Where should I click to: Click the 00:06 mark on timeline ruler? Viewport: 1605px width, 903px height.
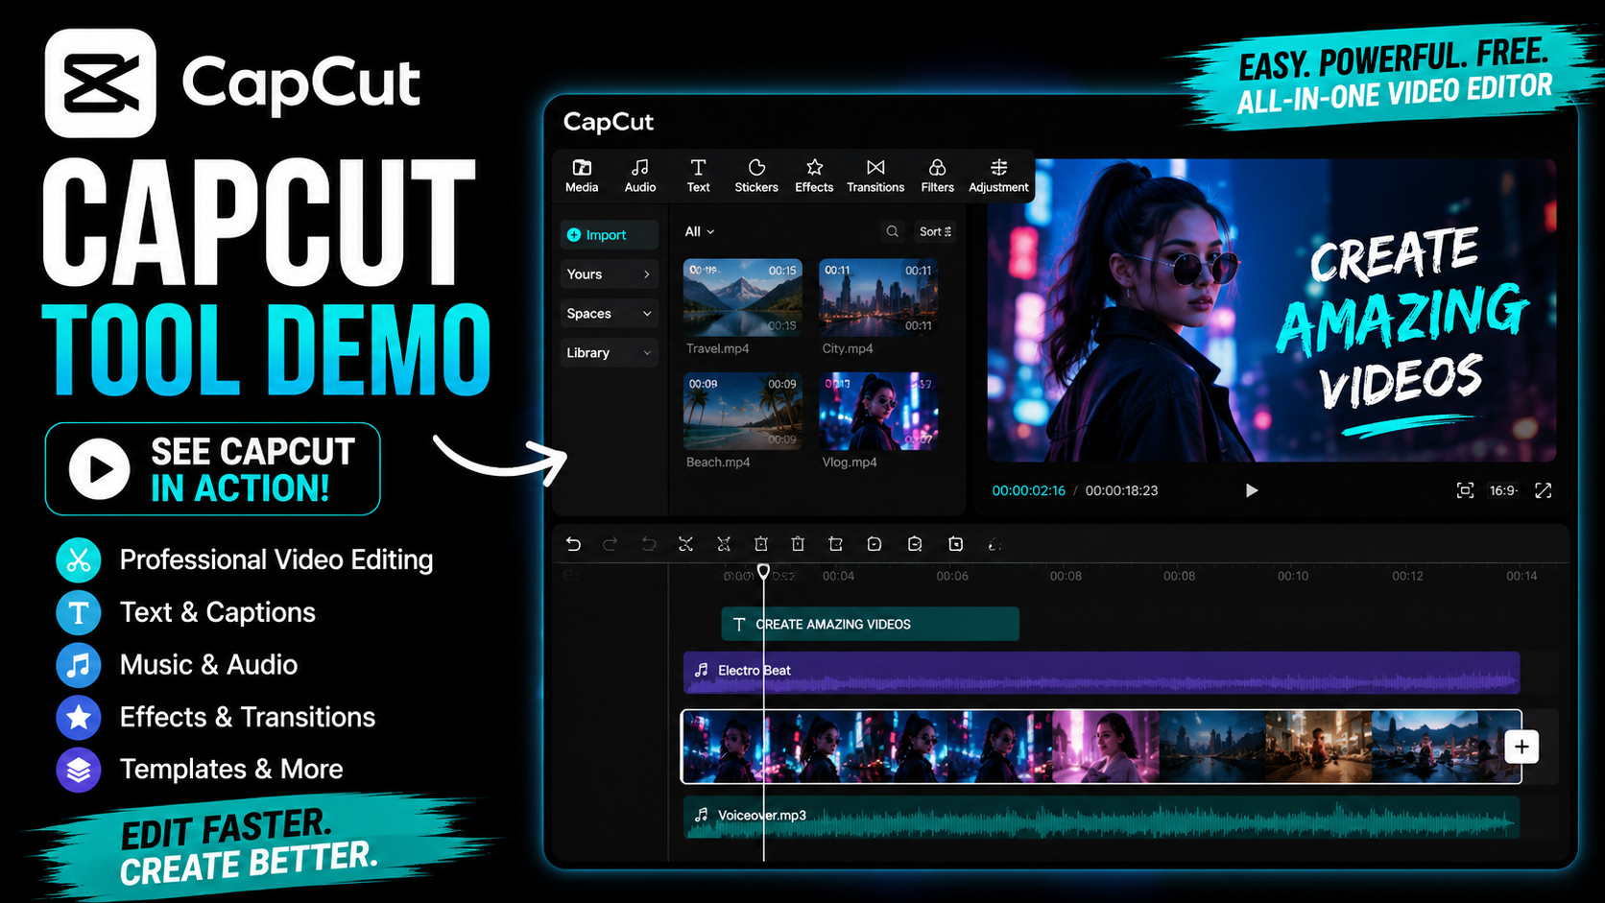pos(952,576)
